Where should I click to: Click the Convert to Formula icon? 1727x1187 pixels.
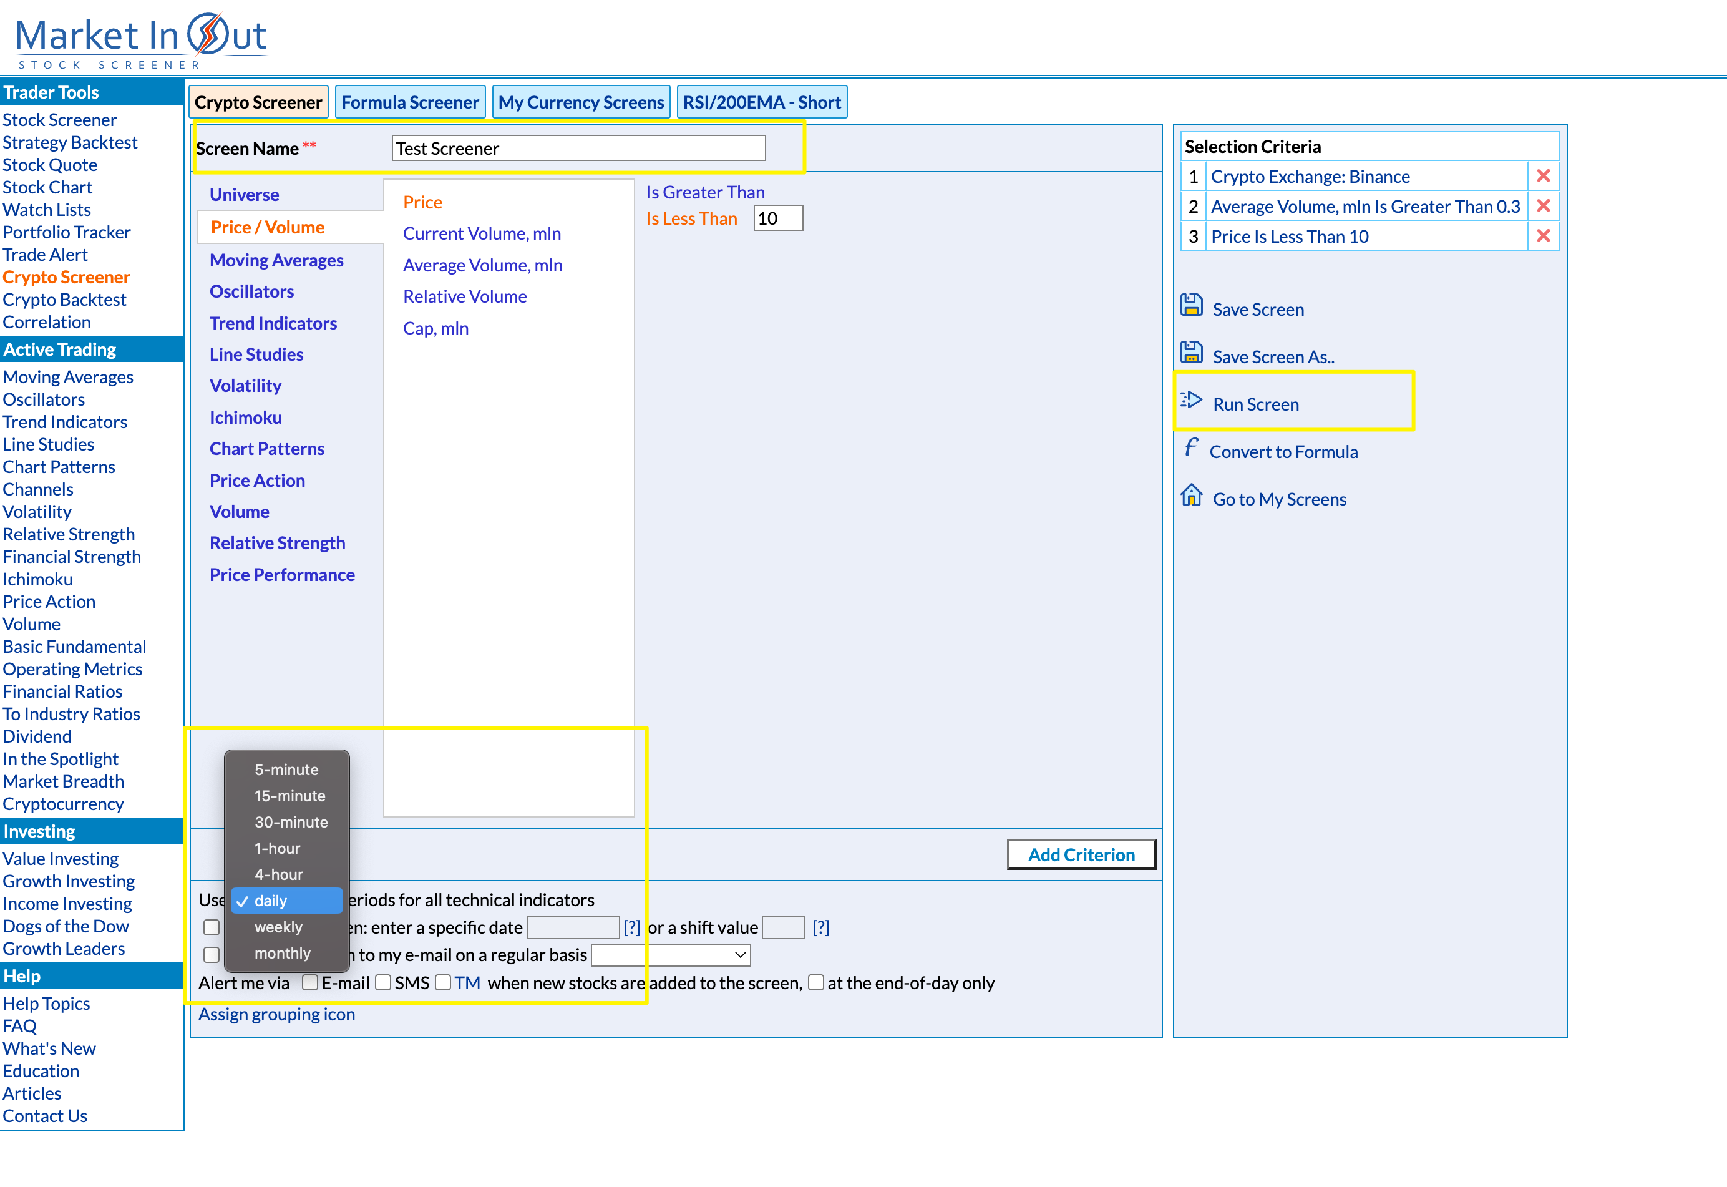pos(1191,447)
